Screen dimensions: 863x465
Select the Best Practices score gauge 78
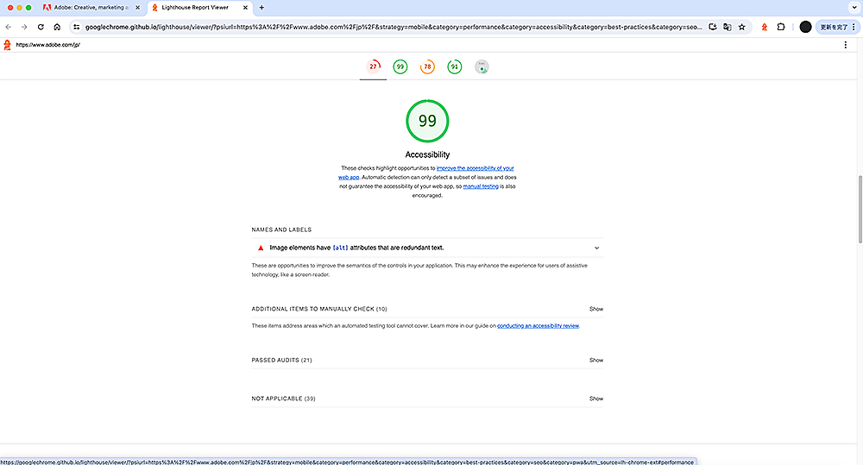pos(427,66)
